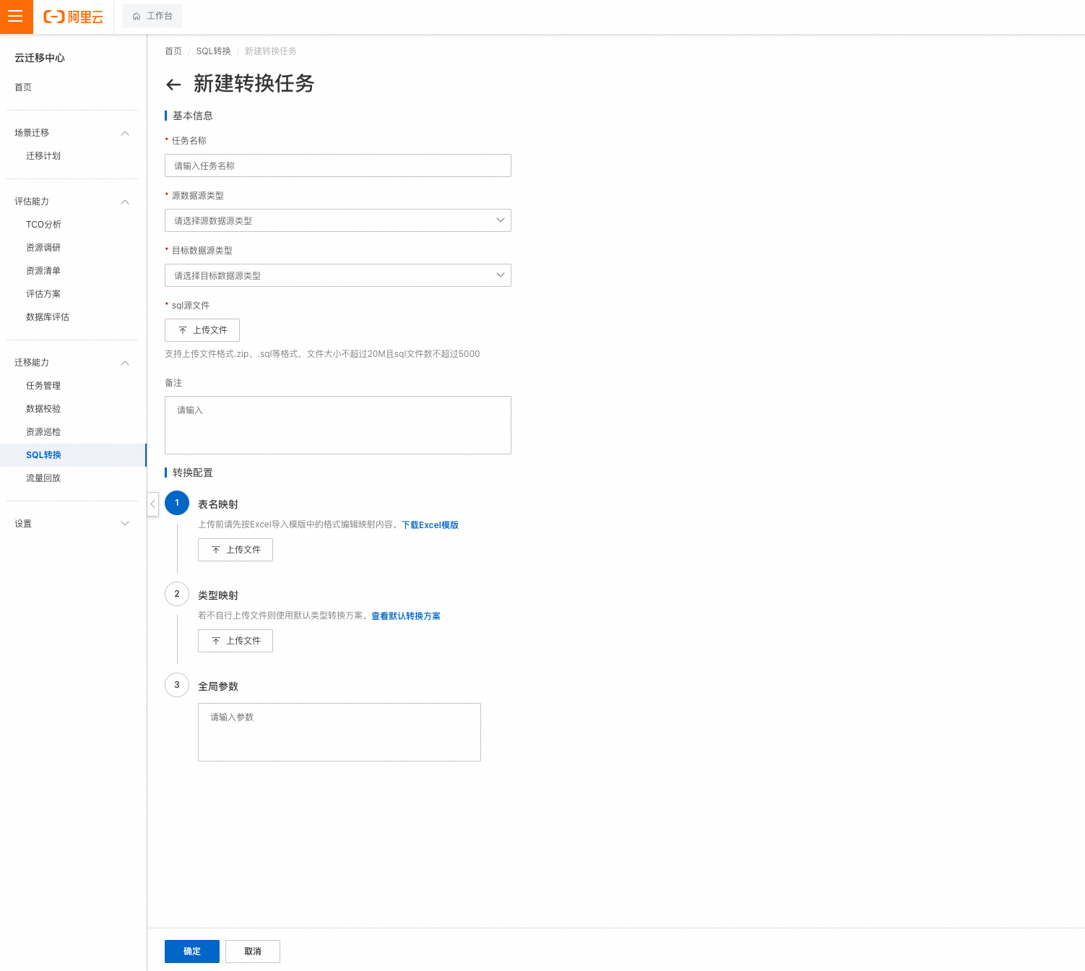
Task: Click the 取消 cancel button
Action: coord(253,951)
